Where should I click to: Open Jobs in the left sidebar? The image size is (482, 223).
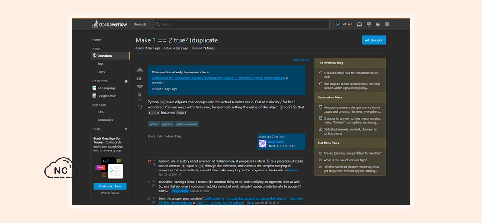[x=101, y=112]
